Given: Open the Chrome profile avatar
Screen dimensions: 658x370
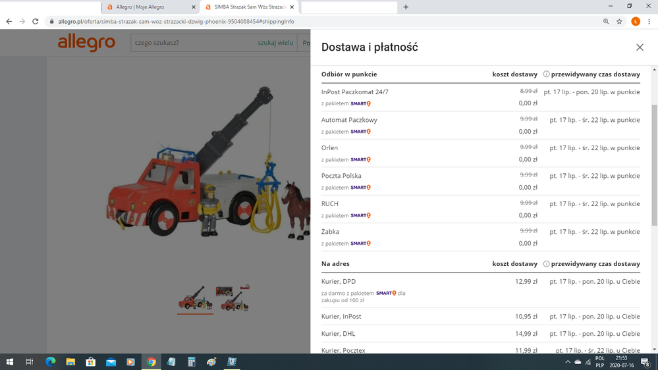Looking at the screenshot, I should (636, 21).
